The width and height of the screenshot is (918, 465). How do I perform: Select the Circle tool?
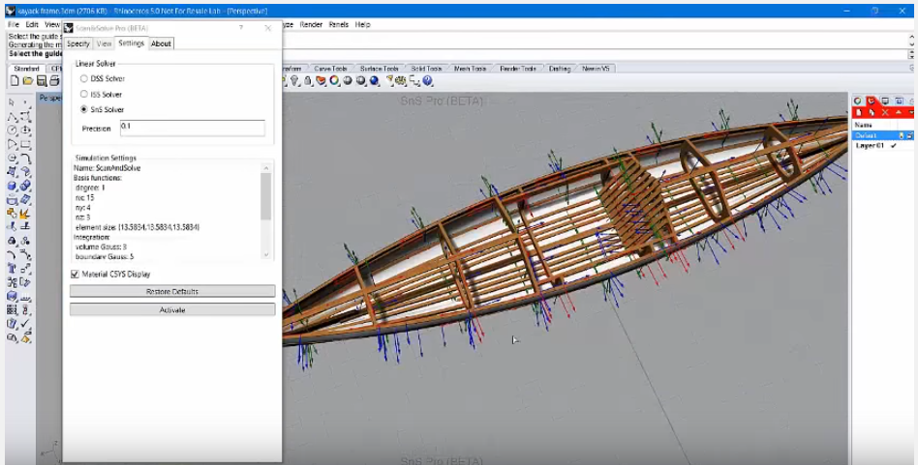[12, 131]
